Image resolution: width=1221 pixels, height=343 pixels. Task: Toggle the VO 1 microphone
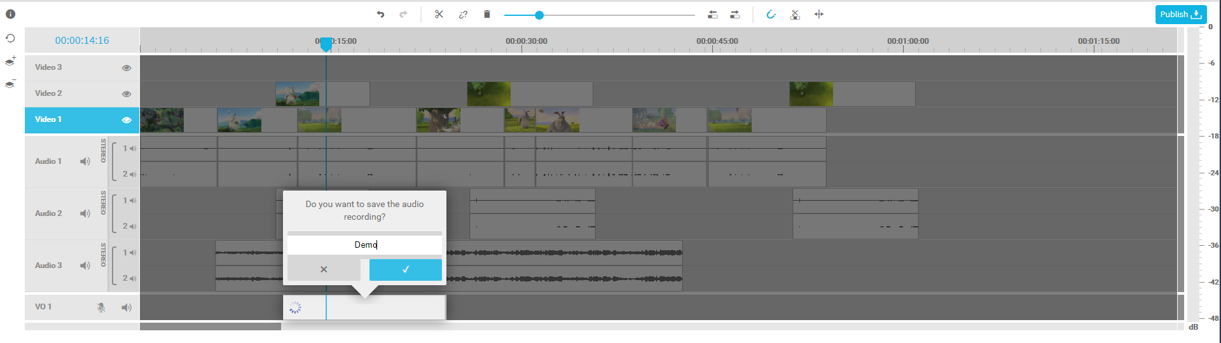point(100,307)
